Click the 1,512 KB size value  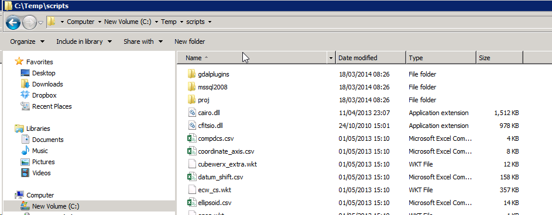506,113
